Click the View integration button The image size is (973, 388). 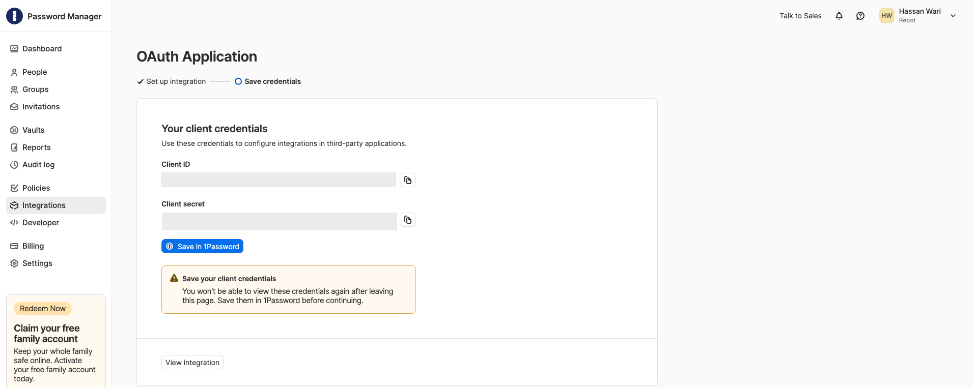click(192, 362)
